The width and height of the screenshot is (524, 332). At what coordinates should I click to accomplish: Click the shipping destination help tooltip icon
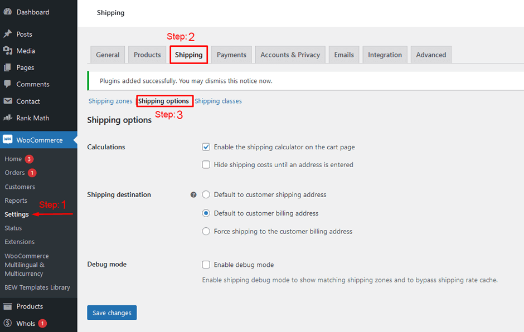coord(193,194)
